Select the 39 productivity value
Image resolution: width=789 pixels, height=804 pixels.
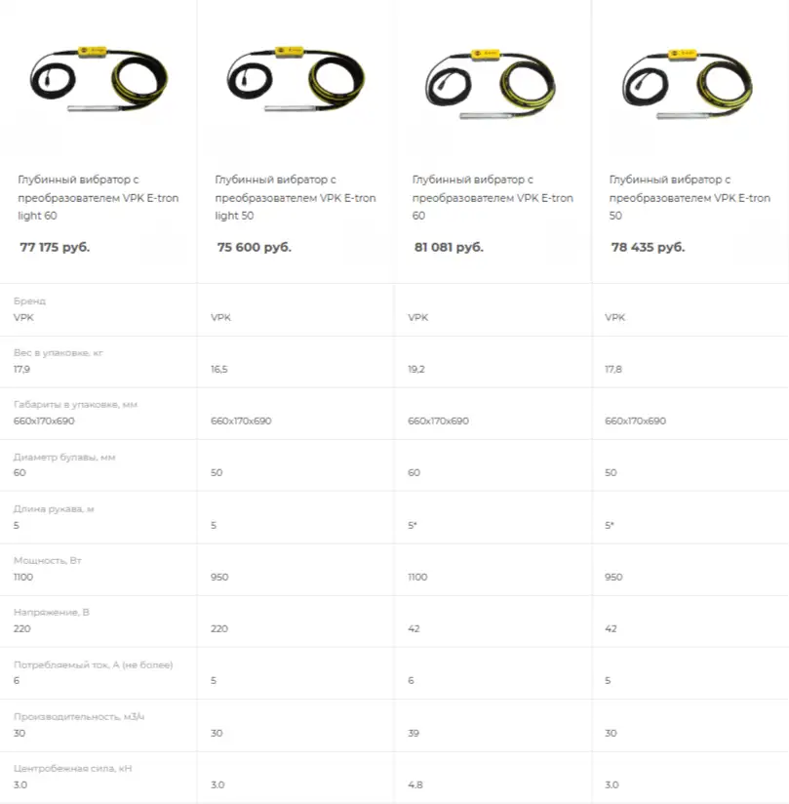(x=414, y=733)
